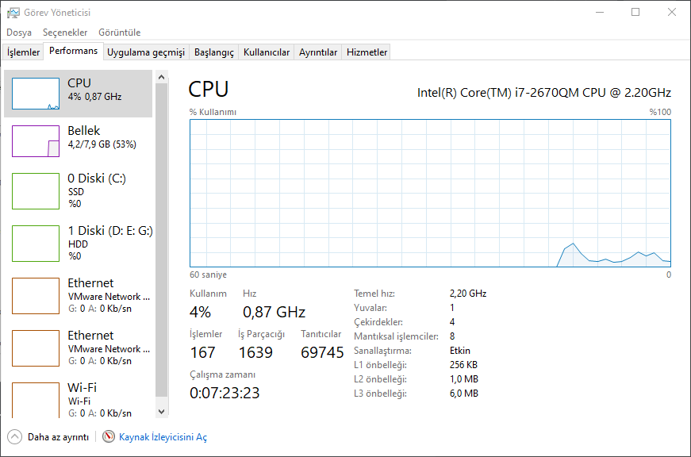The image size is (691, 457).
Task: Click the Bellek 4,2/7,9 GB (53%) text
Action: point(102,144)
